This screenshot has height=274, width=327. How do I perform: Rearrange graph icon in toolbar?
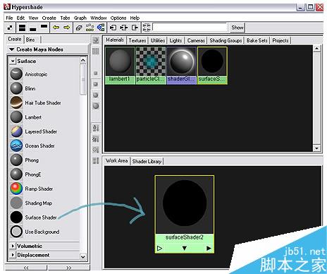[90, 28]
